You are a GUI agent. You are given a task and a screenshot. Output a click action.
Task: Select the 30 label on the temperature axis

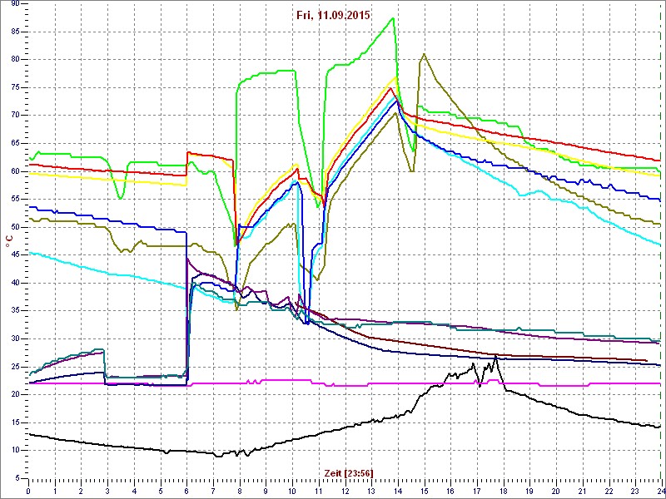click(x=15, y=339)
